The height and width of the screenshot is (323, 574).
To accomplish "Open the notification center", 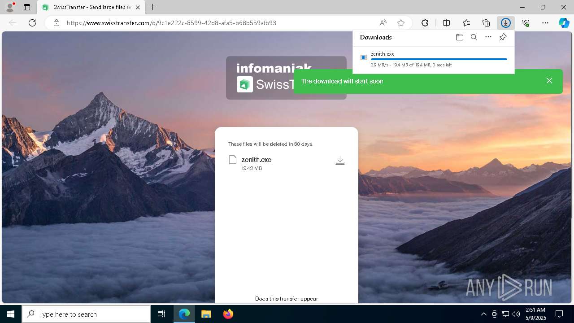I will [x=559, y=314].
